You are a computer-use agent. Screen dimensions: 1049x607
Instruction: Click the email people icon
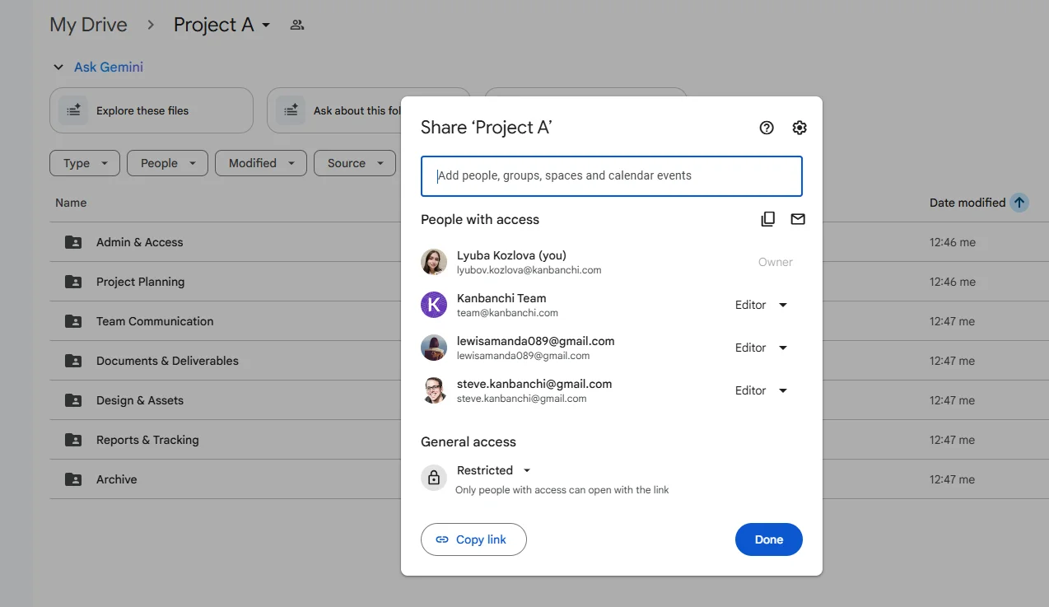[797, 219]
